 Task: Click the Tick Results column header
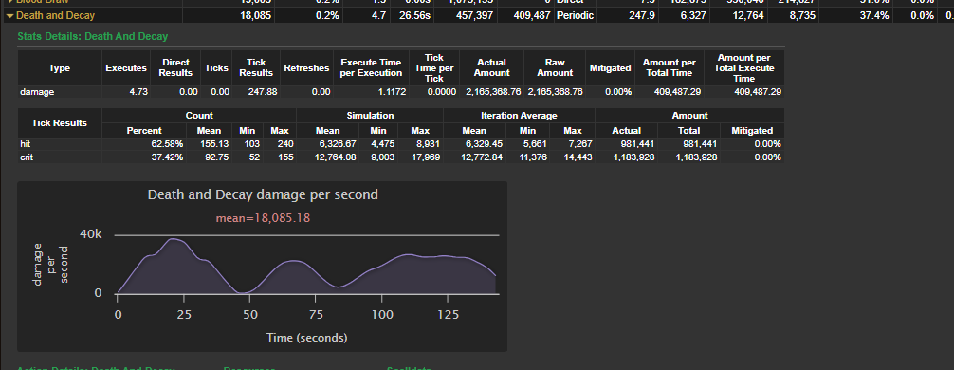tap(256, 68)
